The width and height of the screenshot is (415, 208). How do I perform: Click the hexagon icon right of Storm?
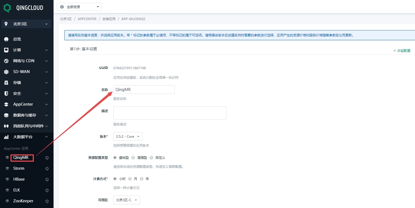click(x=47, y=169)
